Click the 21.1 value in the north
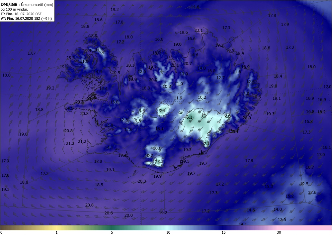This screenshot has width=332, height=235. [175, 66]
